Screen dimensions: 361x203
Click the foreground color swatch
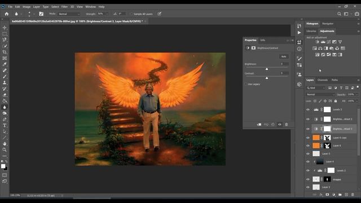point(3,166)
